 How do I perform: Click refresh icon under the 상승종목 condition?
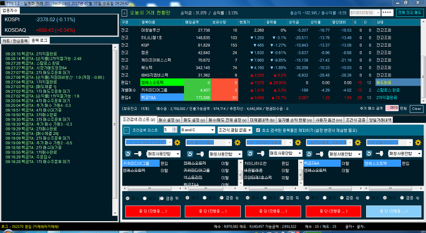coord(309,154)
